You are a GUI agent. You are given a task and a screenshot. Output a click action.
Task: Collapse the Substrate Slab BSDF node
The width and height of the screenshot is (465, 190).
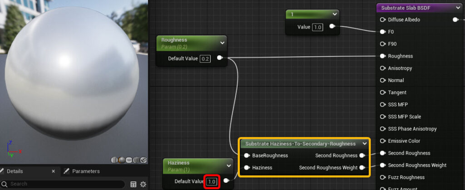click(x=459, y=8)
